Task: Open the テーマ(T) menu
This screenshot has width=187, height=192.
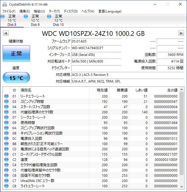Action: [54, 11]
